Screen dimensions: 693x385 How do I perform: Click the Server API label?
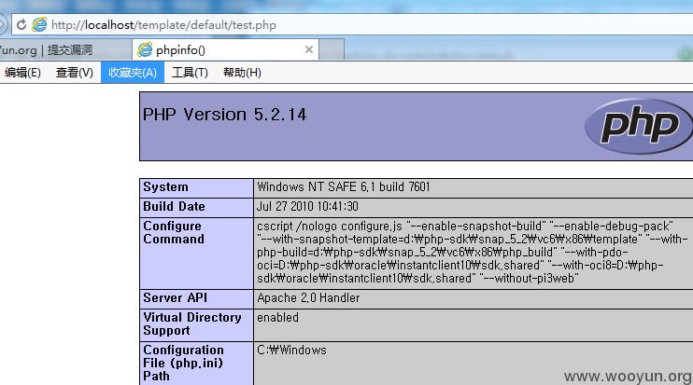click(x=175, y=297)
